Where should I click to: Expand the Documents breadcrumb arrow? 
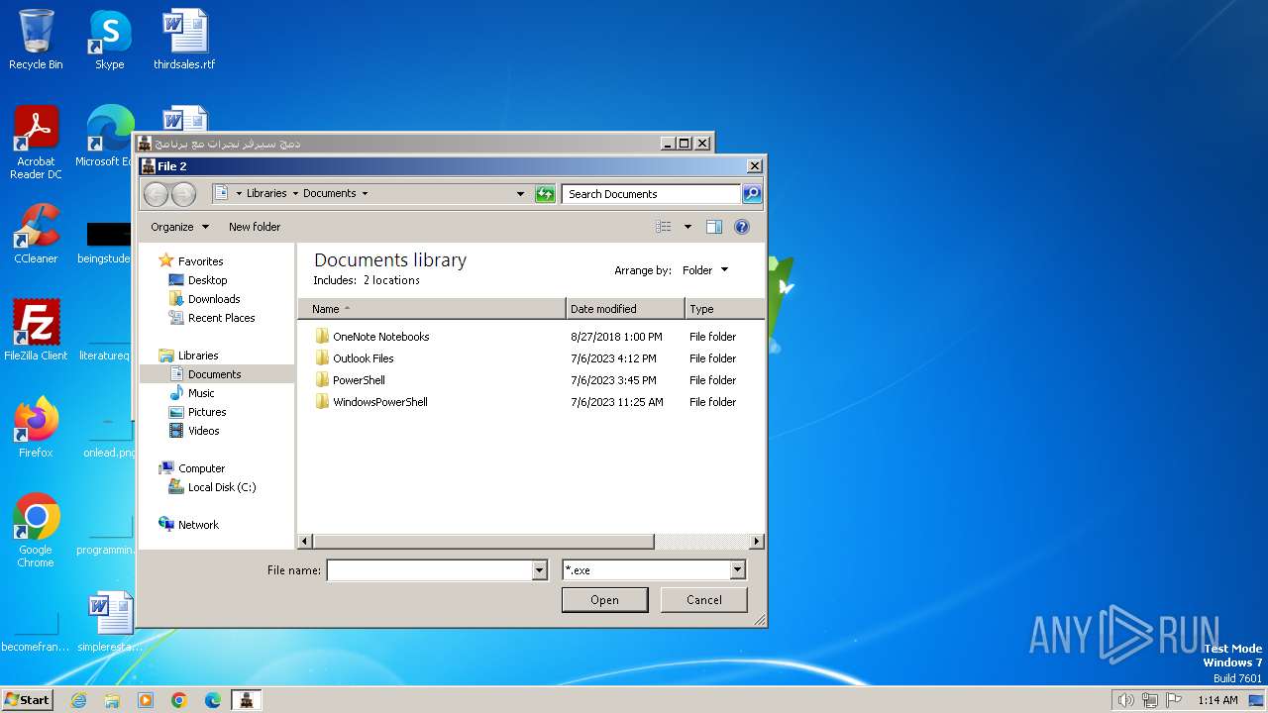click(365, 194)
